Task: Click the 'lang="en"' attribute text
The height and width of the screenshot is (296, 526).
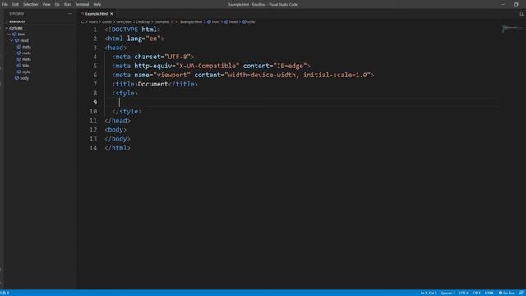Action: (144, 39)
